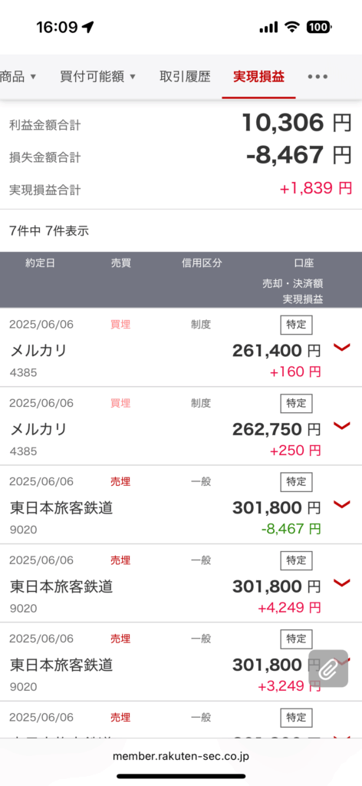Open the three-dots more menu
The image size is (362, 786).
(x=318, y=77)
